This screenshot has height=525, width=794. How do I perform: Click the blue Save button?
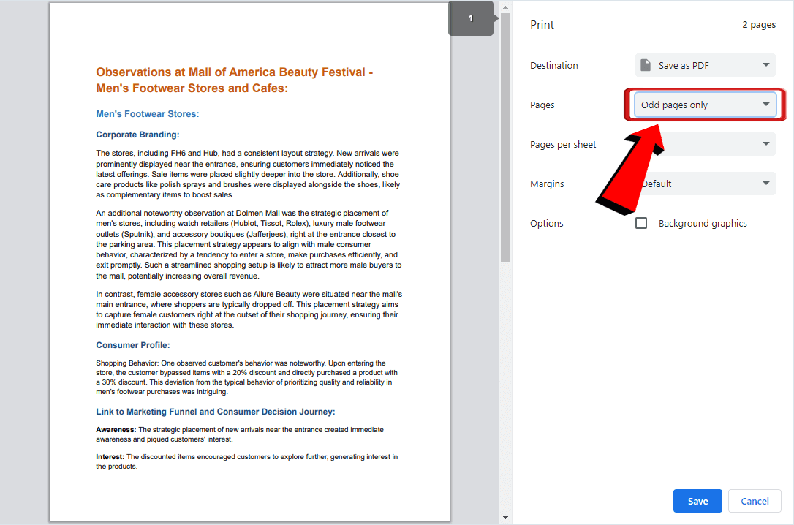(x=697, y=501)
